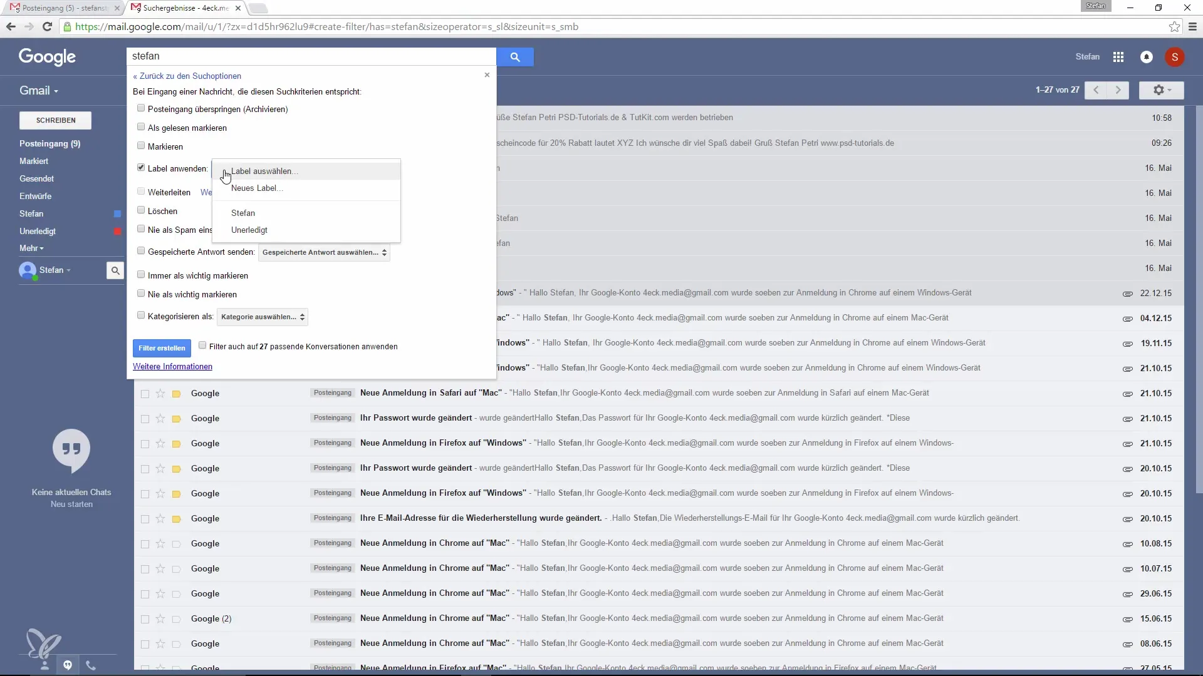Open the settings gear dropdown

1162,90
